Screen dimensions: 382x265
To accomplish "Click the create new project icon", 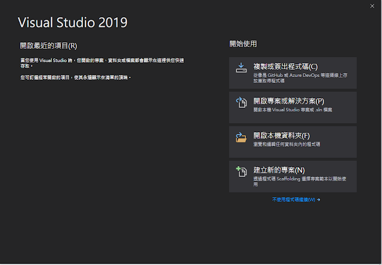I will point(241,172).
